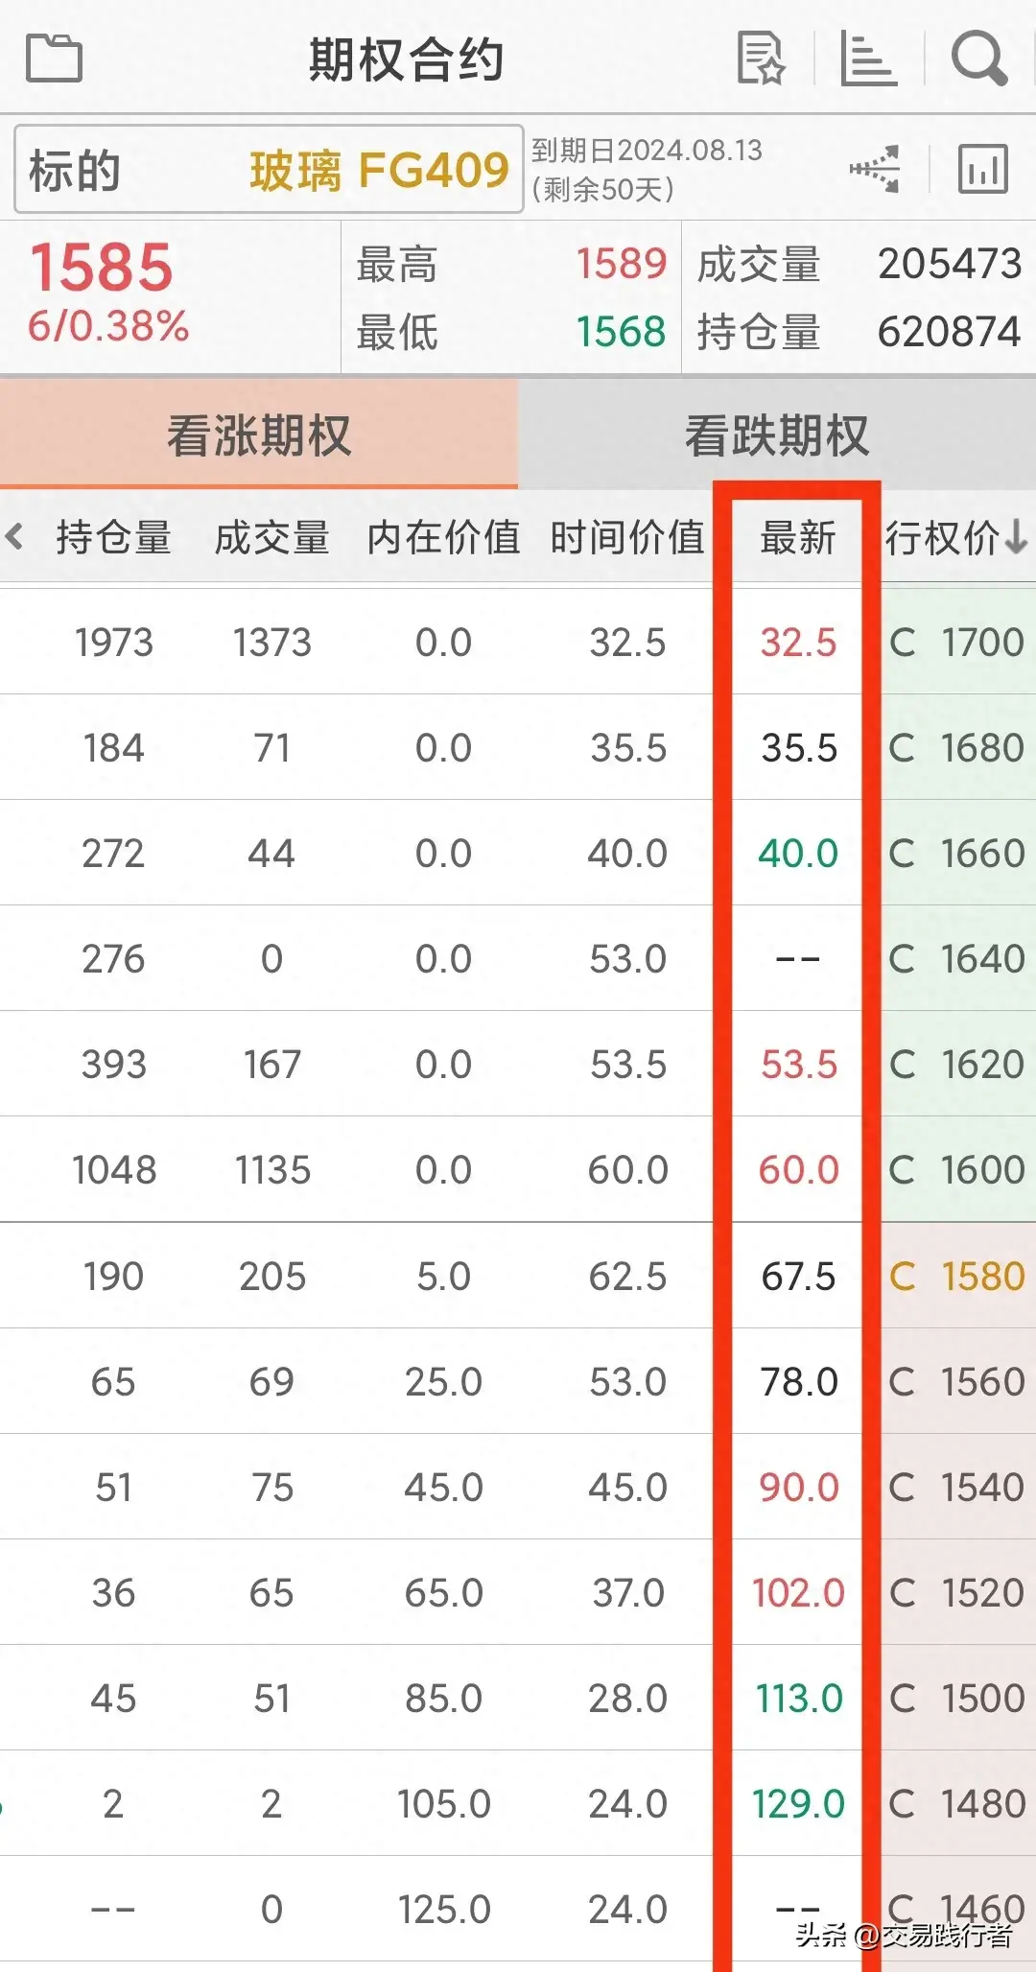
Task: Switch to 看涨期权 tab
Action: click(259, 434)
